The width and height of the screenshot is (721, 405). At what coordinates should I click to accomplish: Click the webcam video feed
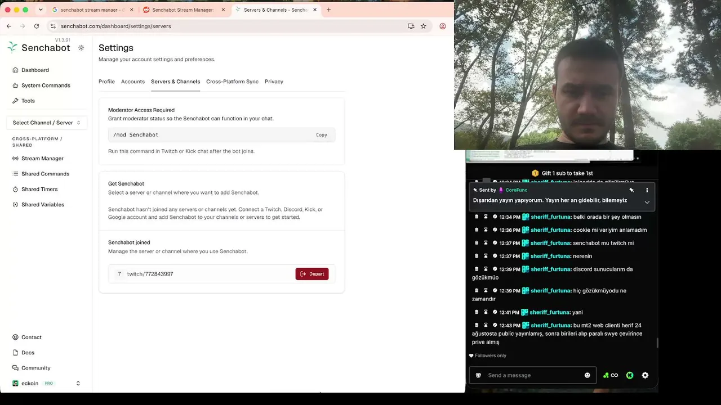[x=588, y=75]
